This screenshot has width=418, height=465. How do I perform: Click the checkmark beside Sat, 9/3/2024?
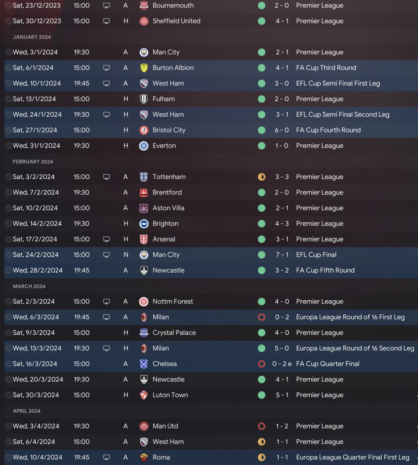click(x=8, y=333)
